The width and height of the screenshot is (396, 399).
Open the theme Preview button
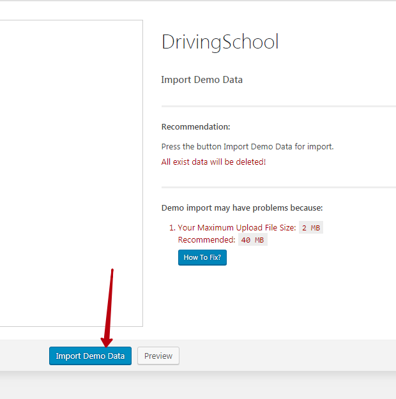click(158, 356)
